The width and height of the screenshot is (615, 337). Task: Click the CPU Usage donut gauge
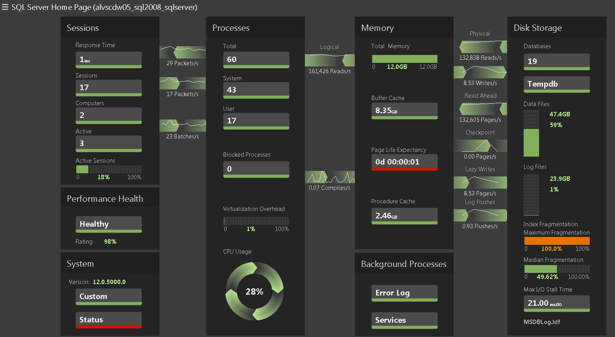[254, 292]
